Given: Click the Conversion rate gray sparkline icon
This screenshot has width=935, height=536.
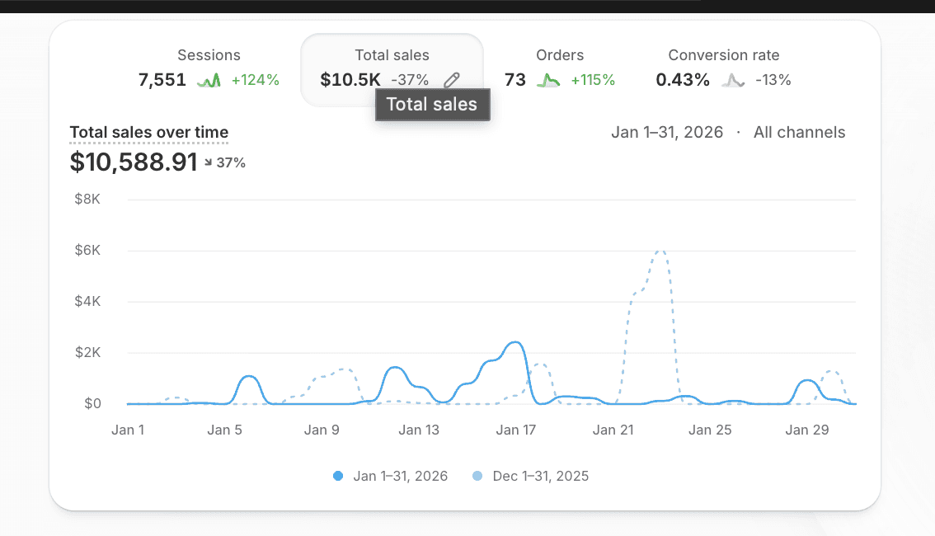Looking at the screenshot, I should (x=733, y=80).
